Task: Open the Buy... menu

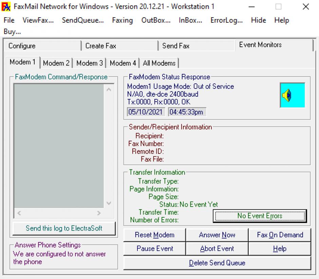Action: pyautogui.click(x=12, y=32)
